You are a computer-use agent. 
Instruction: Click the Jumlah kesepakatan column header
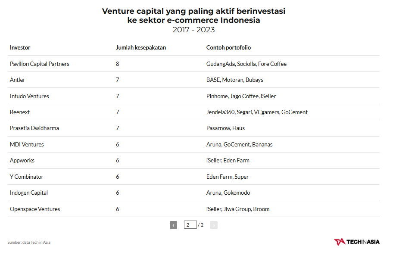[141, 47]
